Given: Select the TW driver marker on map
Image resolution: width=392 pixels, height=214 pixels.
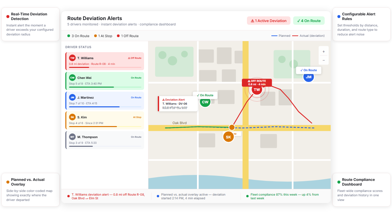Looking at the screenshot, I should click(257, 90).
